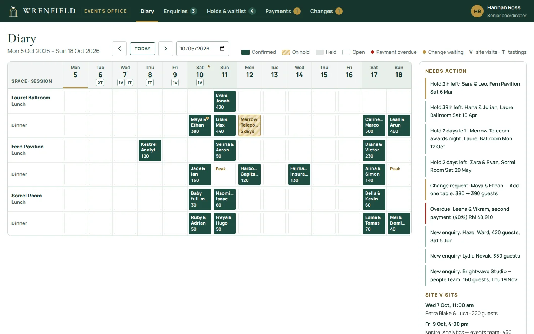Image resolution: width=534 pixels, height=334 pixels.
Task: Click the 1V site visit badge on Sat 10
Action: [200, 83]
